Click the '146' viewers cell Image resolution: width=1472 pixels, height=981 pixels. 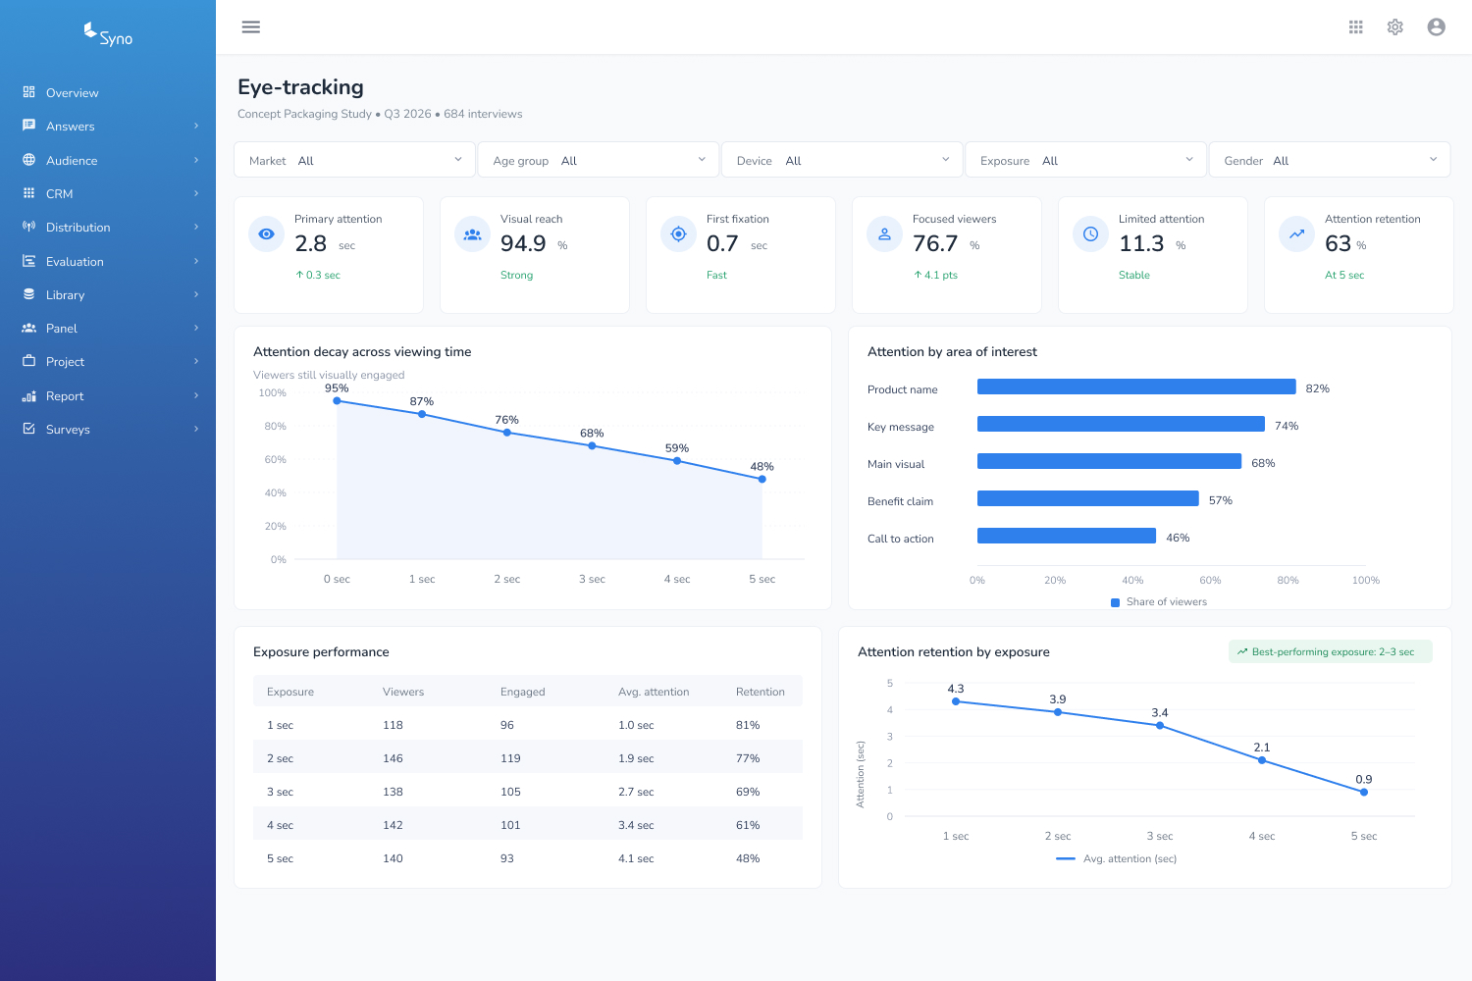pyautogui.click(x=393, y=758)
